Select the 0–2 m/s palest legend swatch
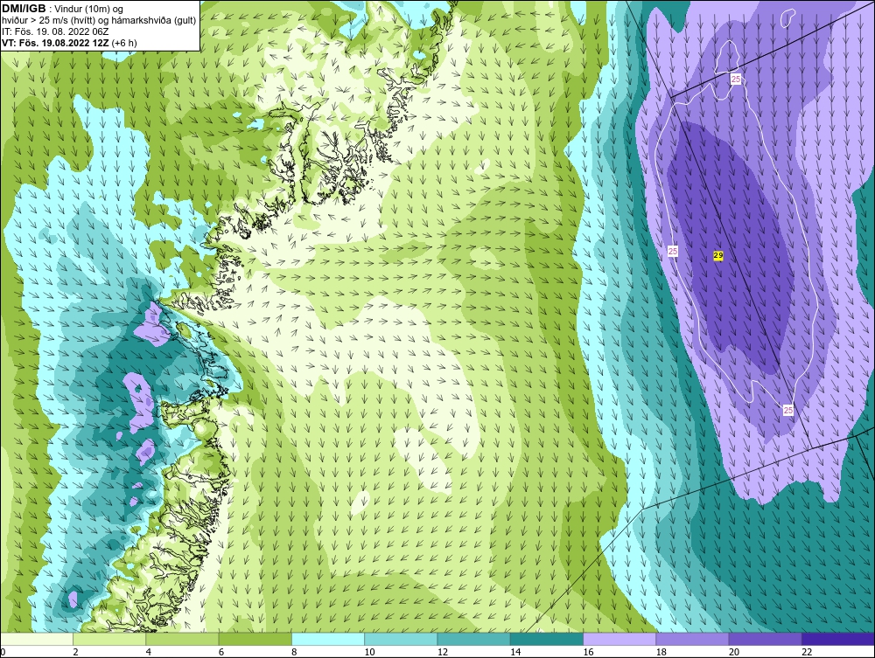875x658 pixels. point(36,639)
